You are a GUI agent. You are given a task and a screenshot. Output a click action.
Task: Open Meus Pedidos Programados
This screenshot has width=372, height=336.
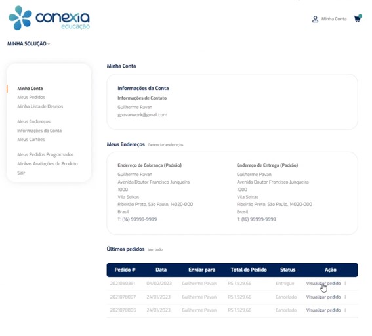[45, 154]
